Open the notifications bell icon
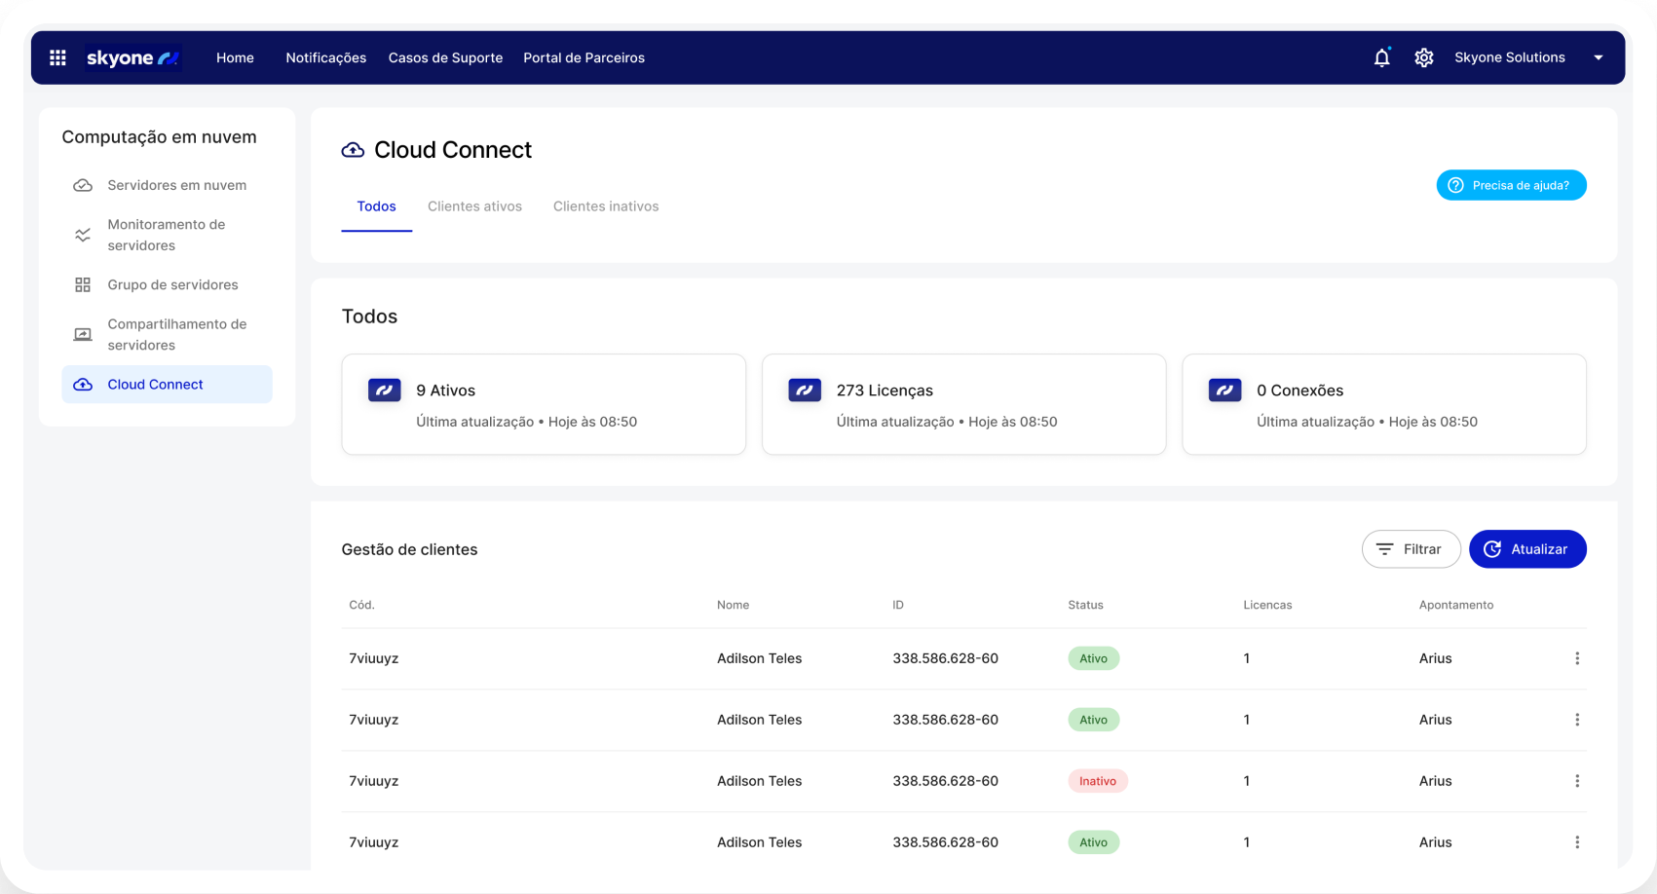 coord(1381,58)
